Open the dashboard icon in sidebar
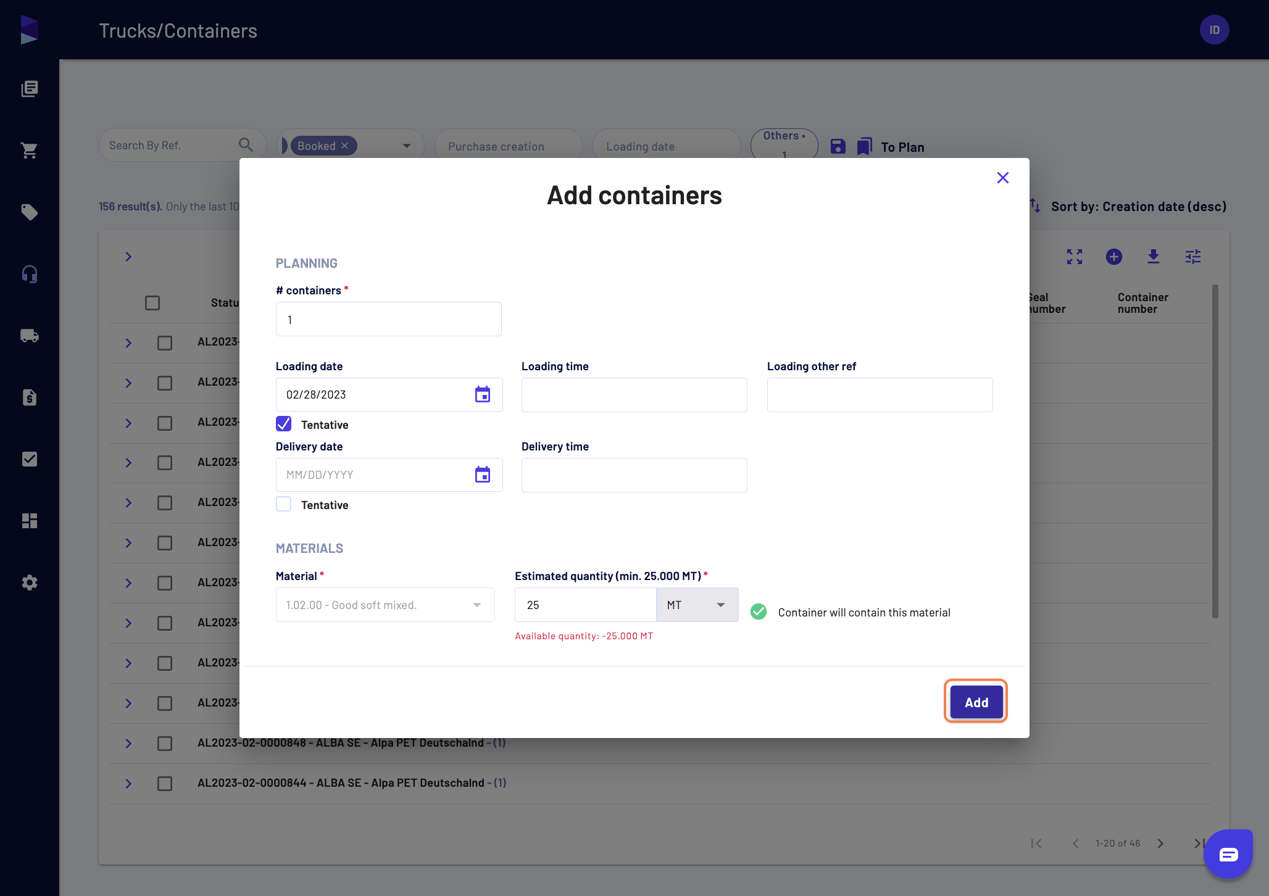The height and width of the screenshot is (896, 1269). (x=30, y=521)
